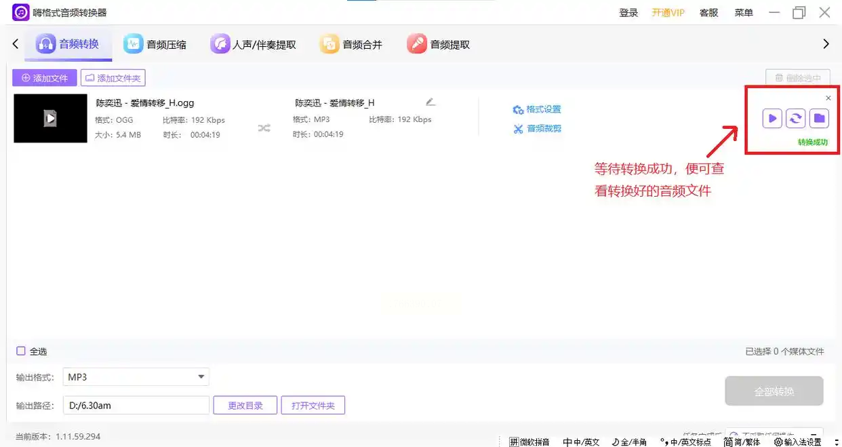The image size is (842, 447).
Task: Play the converted audio file
Action: (x=771, y=119)
